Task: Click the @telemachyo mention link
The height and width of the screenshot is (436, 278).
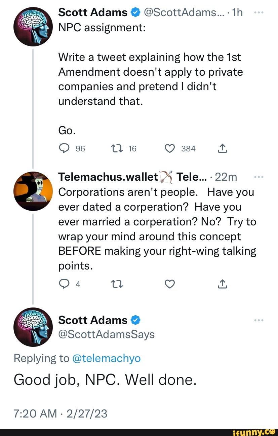Action: [106, 358]
